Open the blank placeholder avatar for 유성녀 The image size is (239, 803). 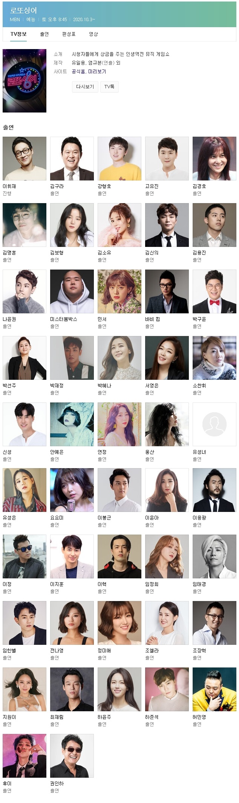pyautogui.click(x=214, y=424)
